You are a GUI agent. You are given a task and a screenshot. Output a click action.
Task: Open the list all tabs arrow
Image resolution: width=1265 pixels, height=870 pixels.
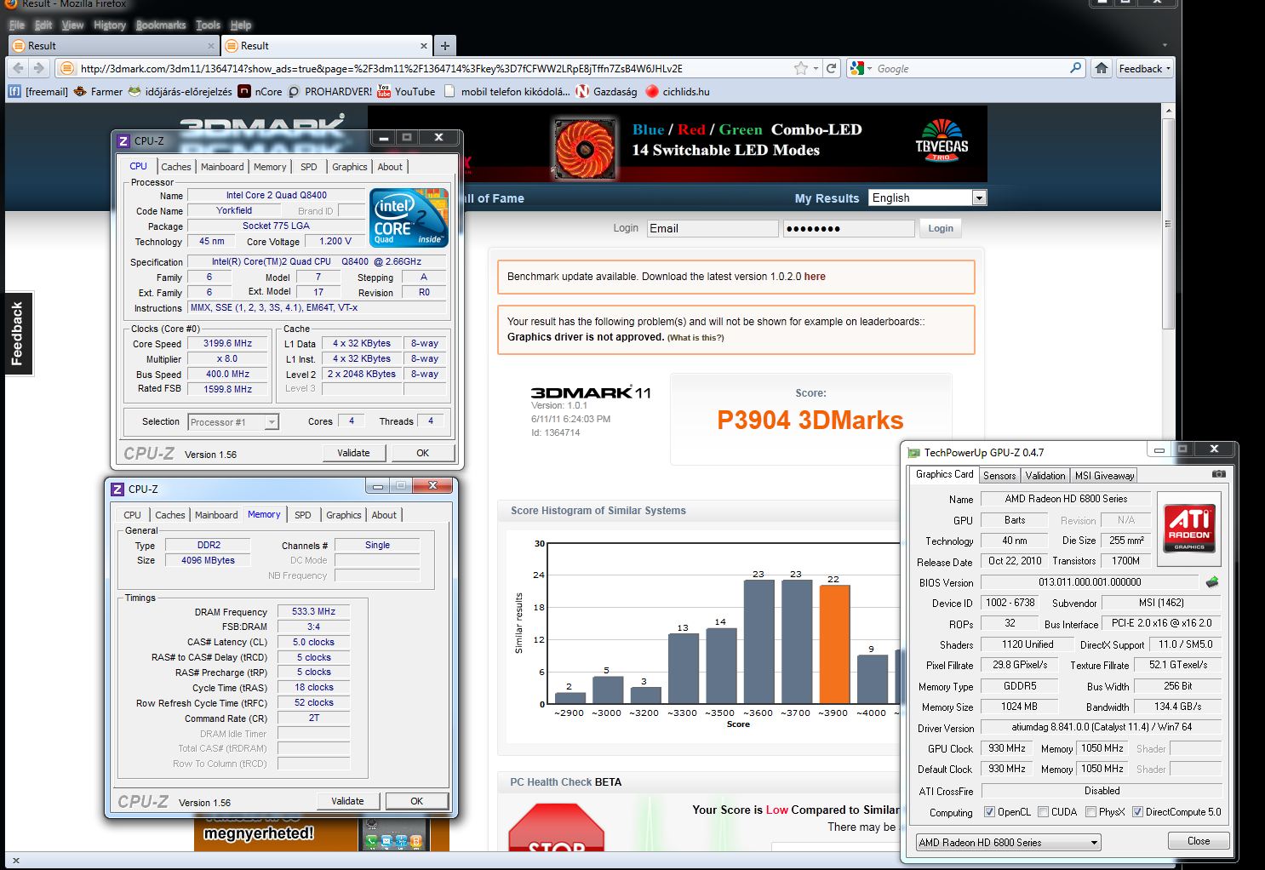(x=1165, y=45)
